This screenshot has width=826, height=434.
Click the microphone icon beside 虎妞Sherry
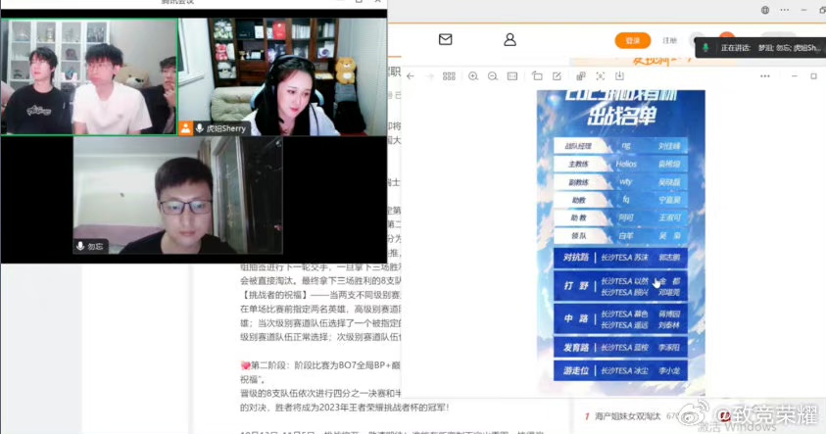pos(200,128)
